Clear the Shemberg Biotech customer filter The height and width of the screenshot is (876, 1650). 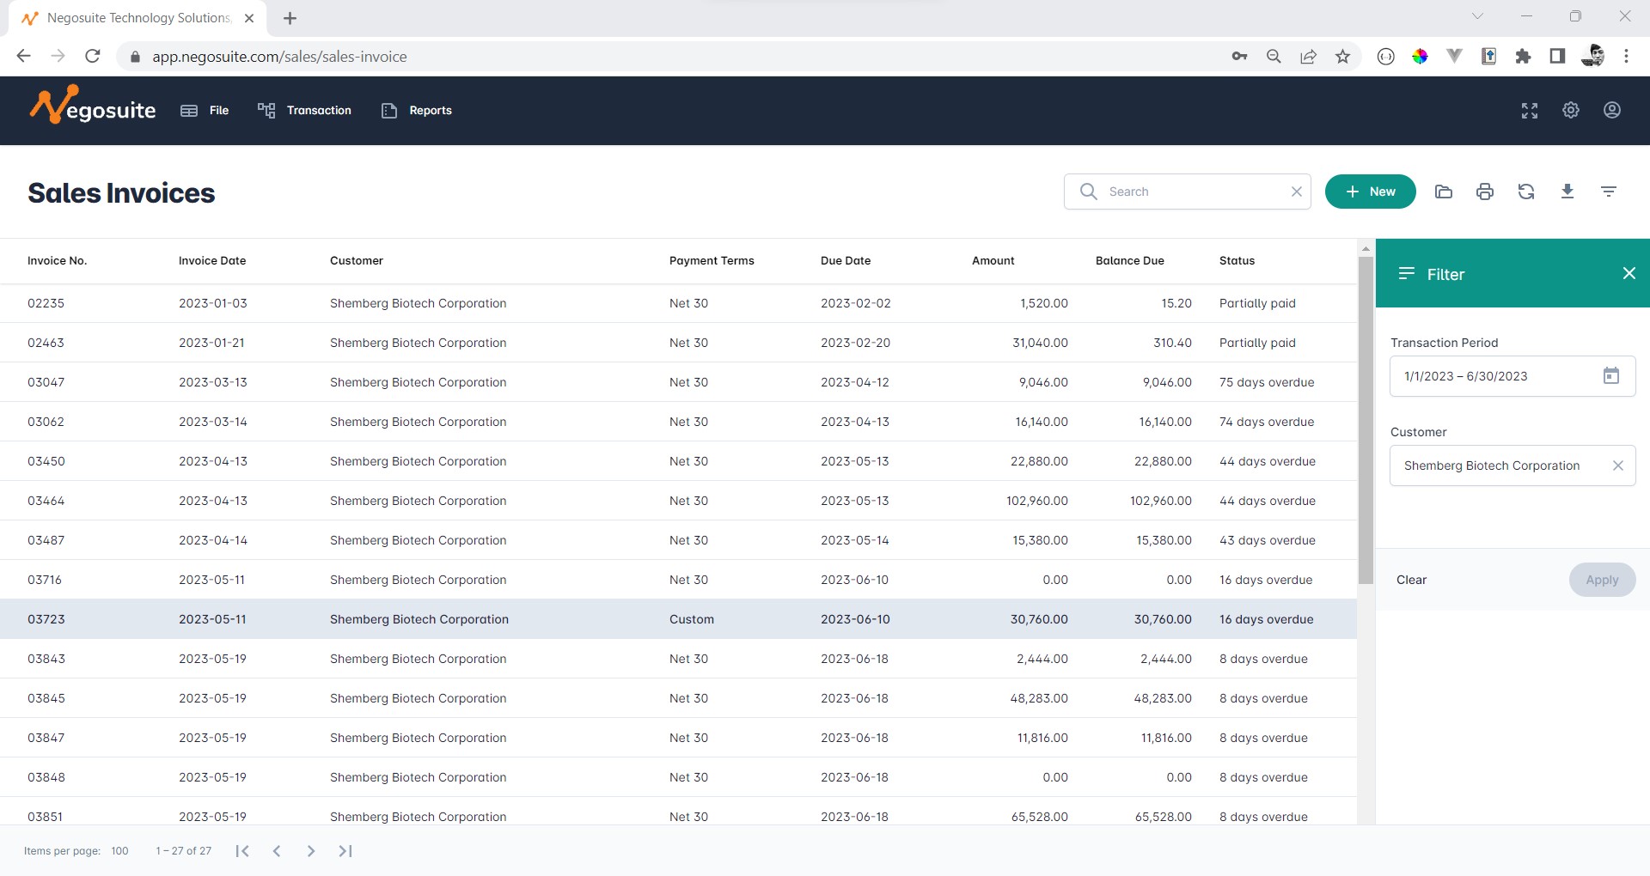(1617, 465)
